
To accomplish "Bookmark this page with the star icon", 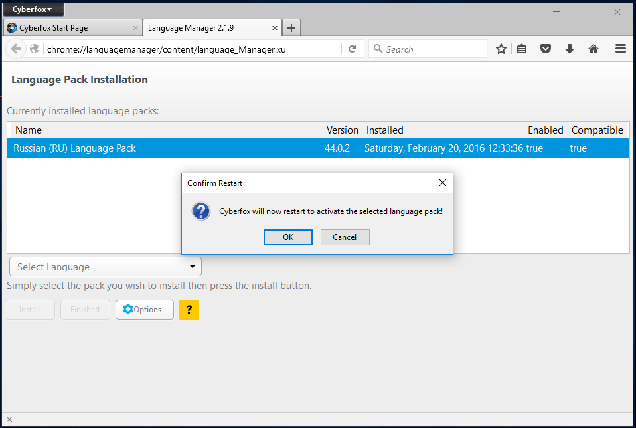I will pos(501,49).
